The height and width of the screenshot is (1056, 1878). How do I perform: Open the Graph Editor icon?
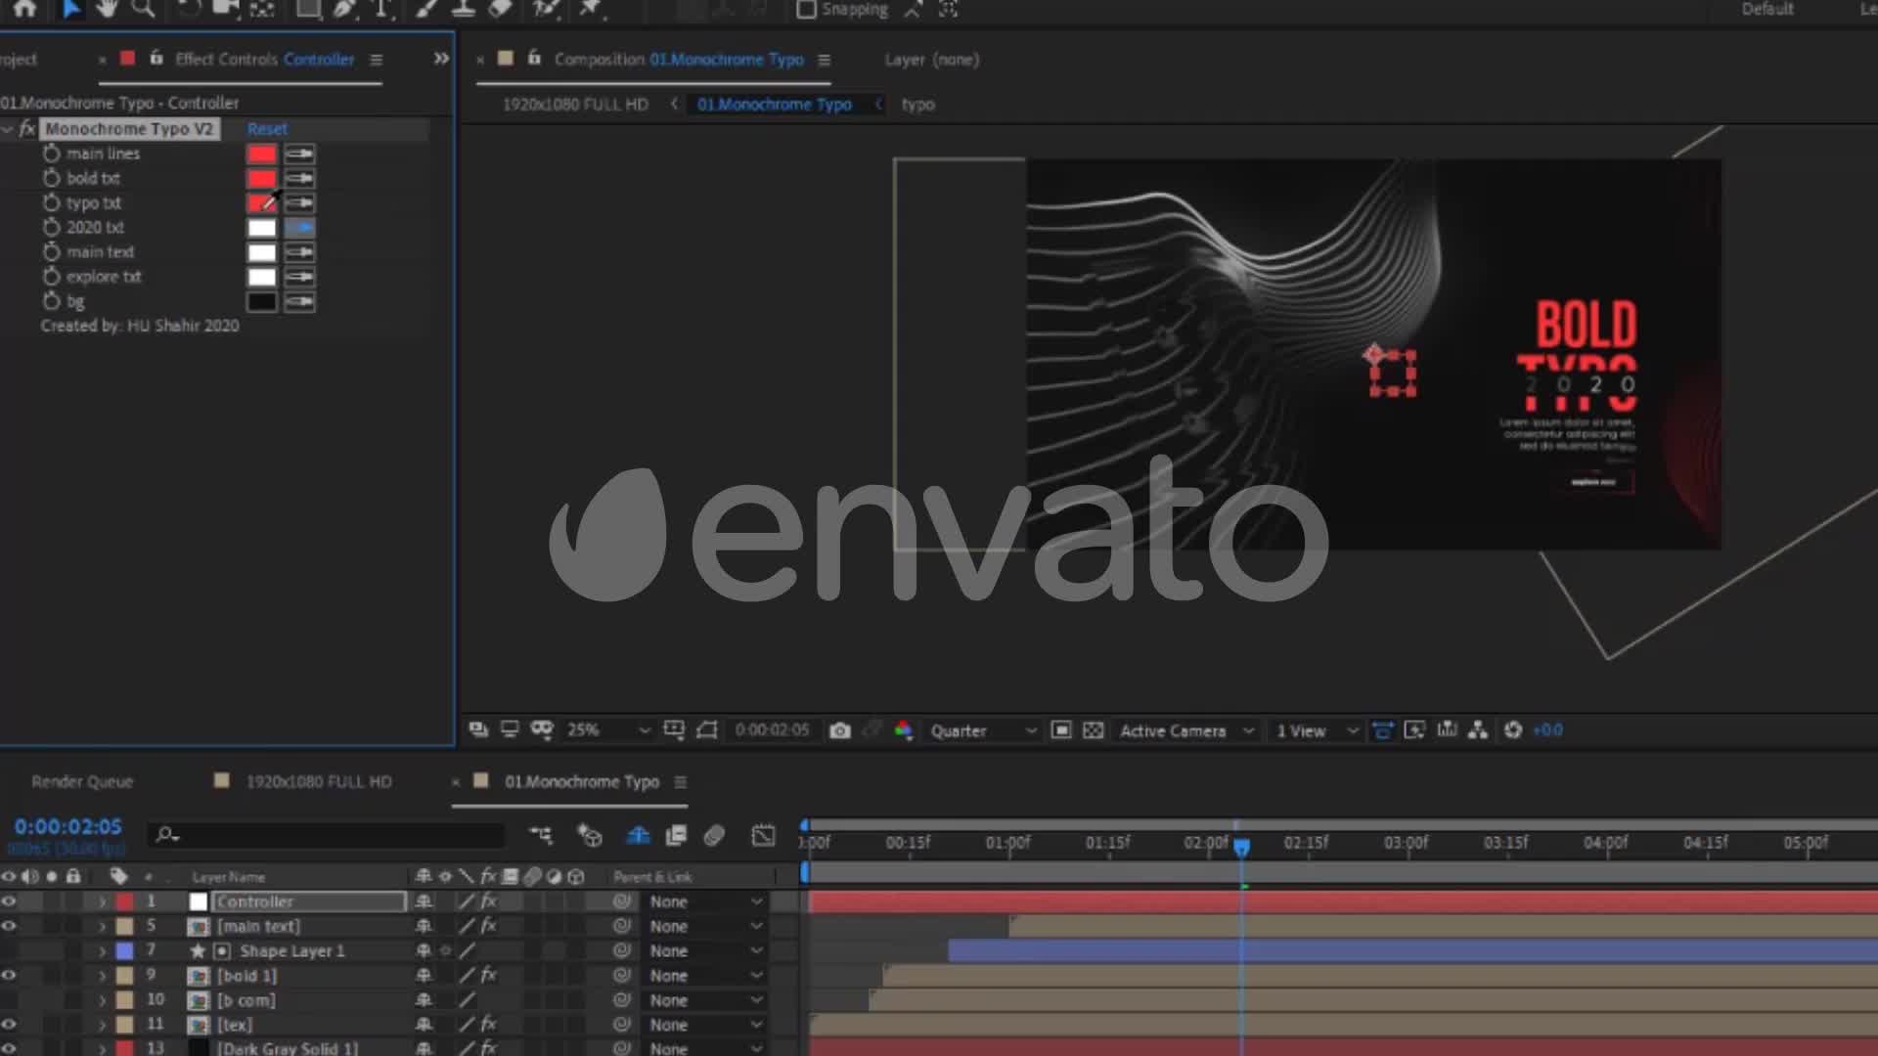click(763, 835)
